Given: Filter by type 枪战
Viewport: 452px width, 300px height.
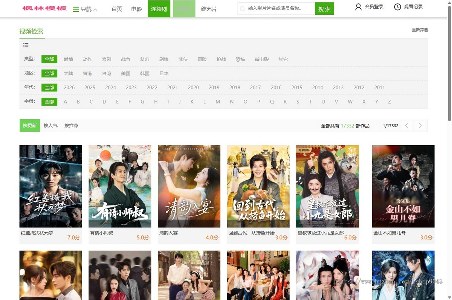Looking at the screenshot, I should [x=221, y=59].
